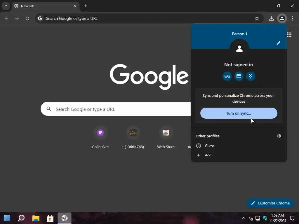Minimize the Chrome window
The height and width of the screenshot is (224, 299).
(265, 6)
